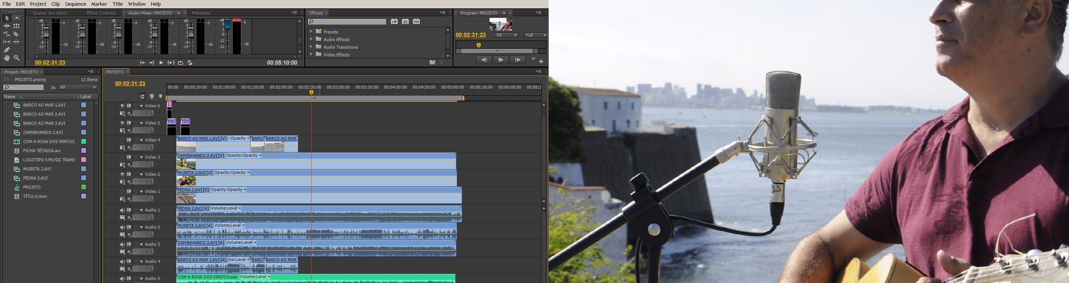The width and height of the screenshot is (1069, 283).
Task: Collapse the Video 3 track triangle
Action: [141, 157]
